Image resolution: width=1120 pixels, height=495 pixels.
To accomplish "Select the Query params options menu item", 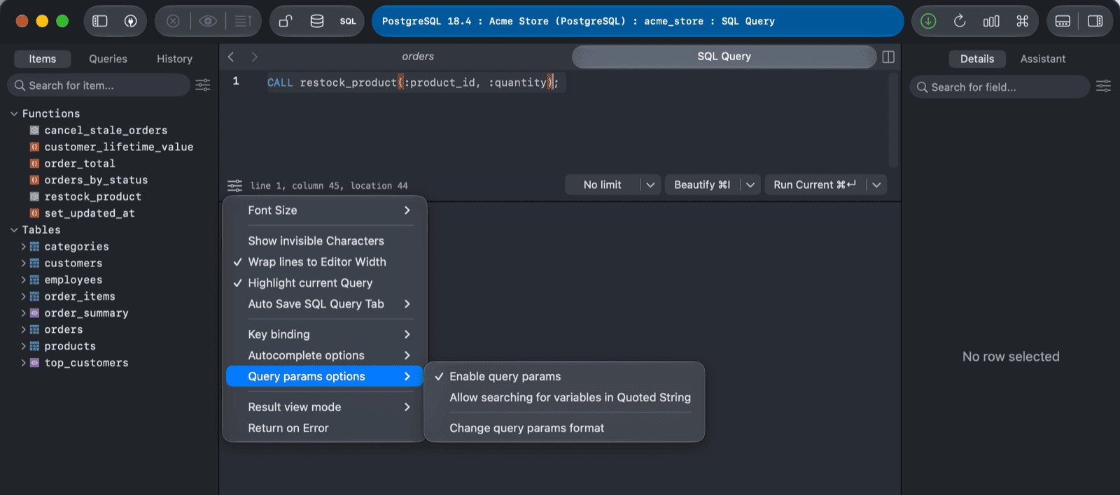I will point(324,376).
